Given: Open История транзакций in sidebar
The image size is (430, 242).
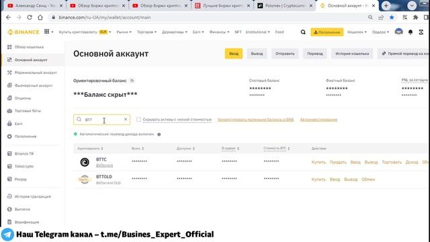Looking at the screenshot, I should 29,196.
